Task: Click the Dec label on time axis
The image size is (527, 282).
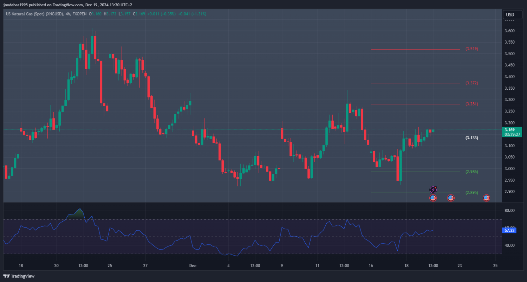Action: [192, 266]
